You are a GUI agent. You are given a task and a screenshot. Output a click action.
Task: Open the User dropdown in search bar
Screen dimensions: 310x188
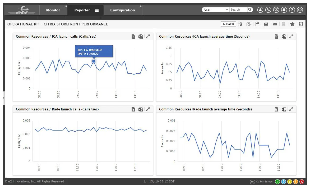coord(215,10)
